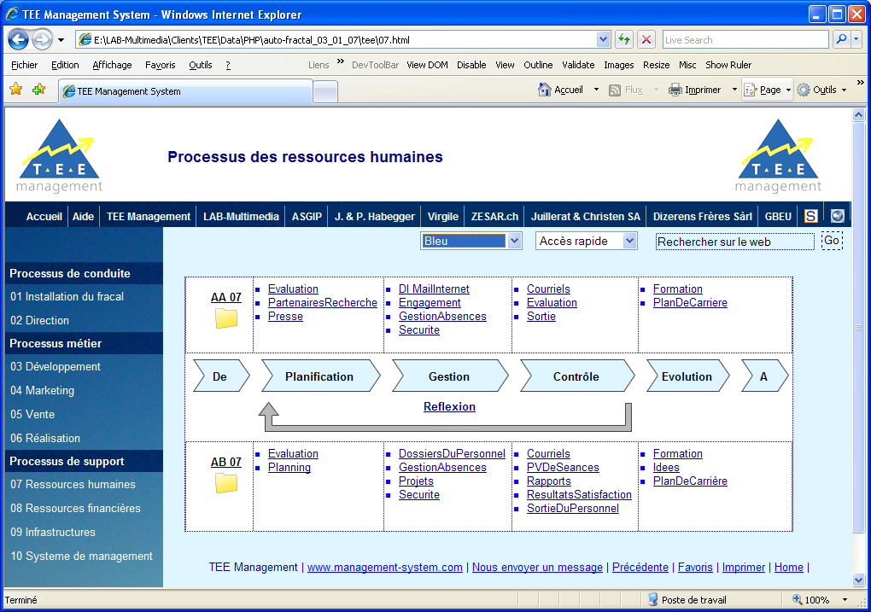Click the left TEE management logo

click(60, 156)
